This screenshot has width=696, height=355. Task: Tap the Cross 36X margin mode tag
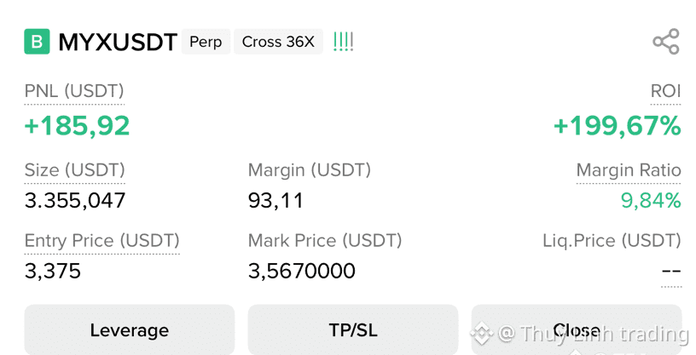pos(278,42)
